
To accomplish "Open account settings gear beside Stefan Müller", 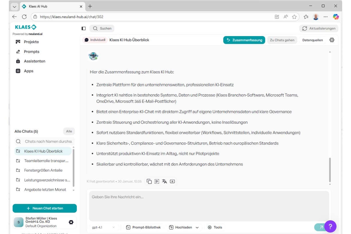I will click(71, 222).
